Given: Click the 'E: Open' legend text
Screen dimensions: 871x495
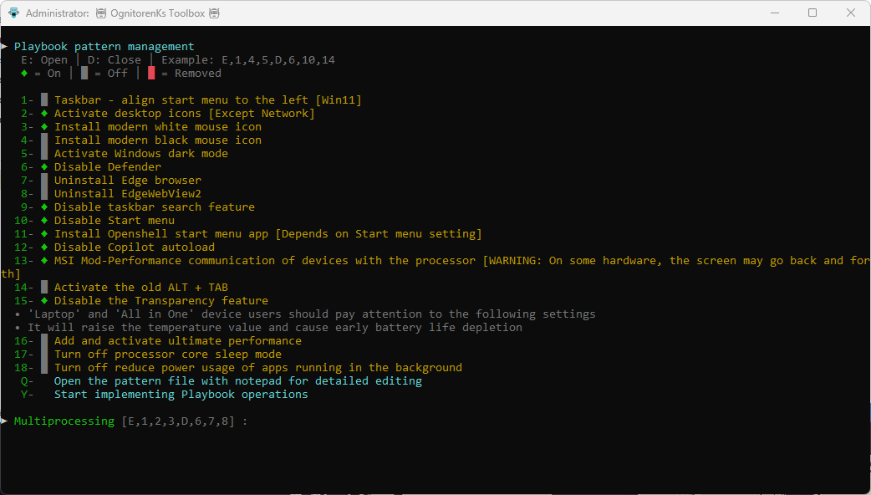Looking at the screenshot, I should click(44, 60).
